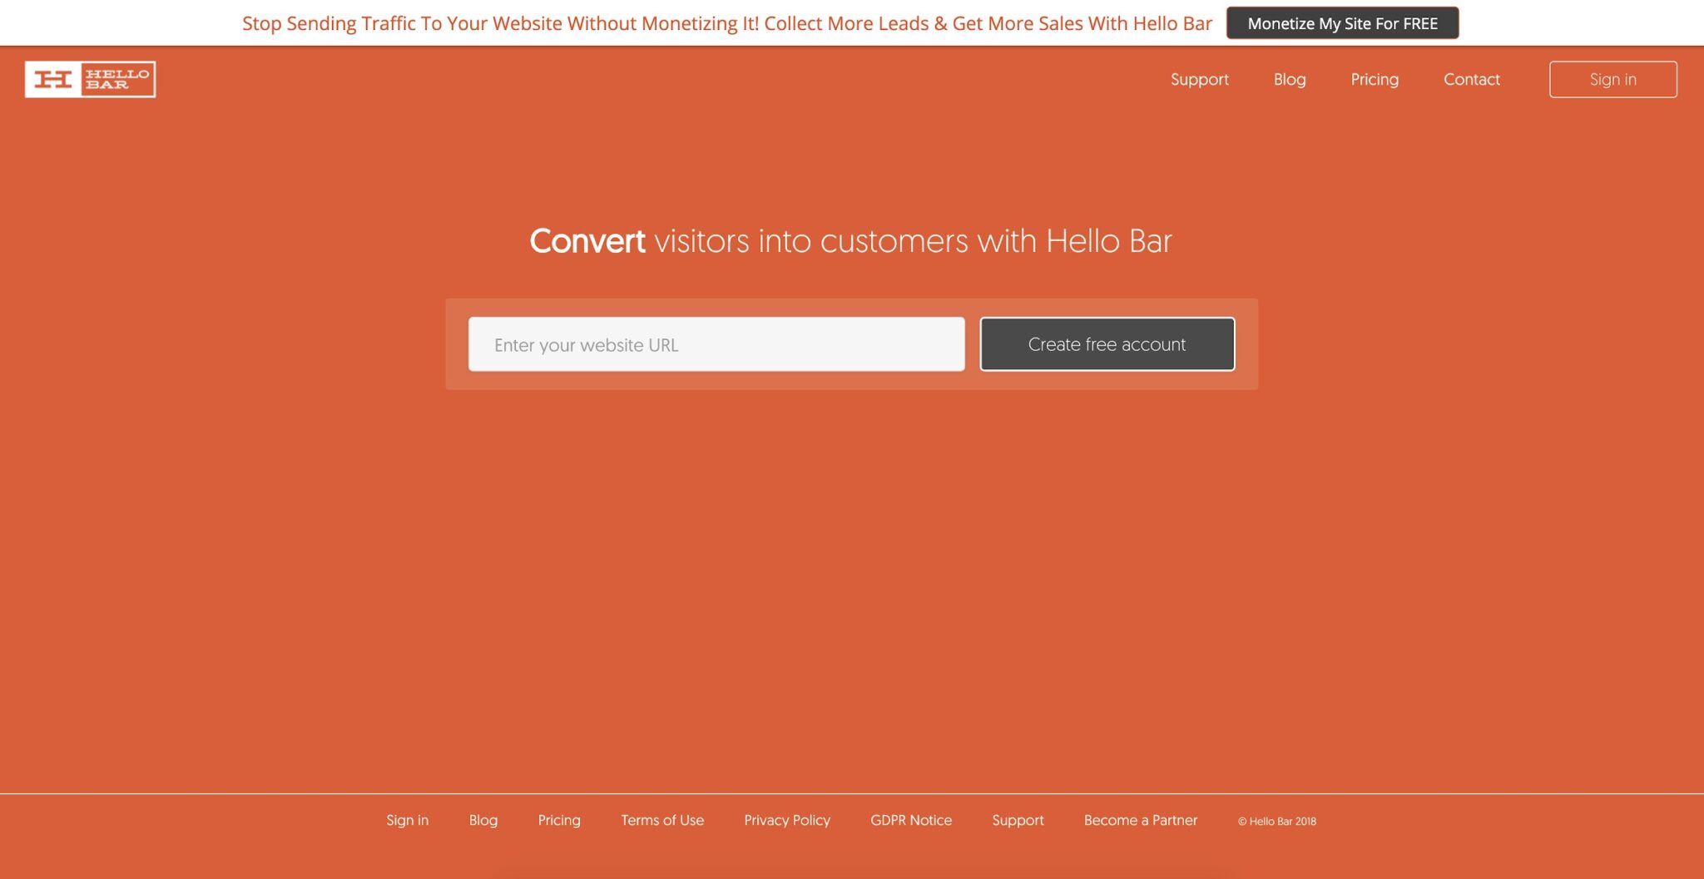Click the banner text about monetizing traffic

pyautogui.click(x=727, y=23)
